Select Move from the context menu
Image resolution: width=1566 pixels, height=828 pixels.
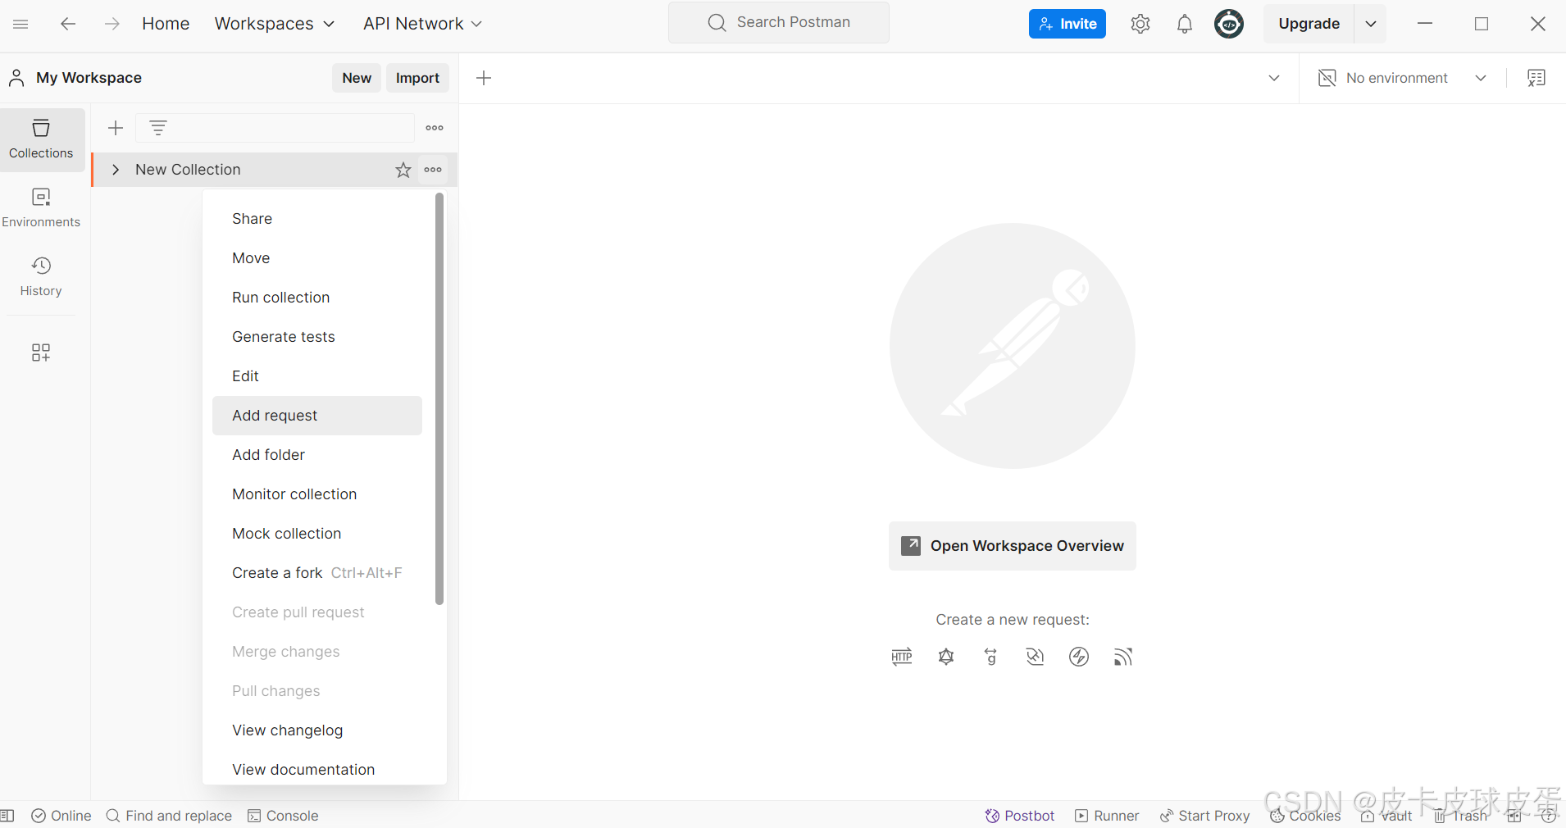point(317,258)
